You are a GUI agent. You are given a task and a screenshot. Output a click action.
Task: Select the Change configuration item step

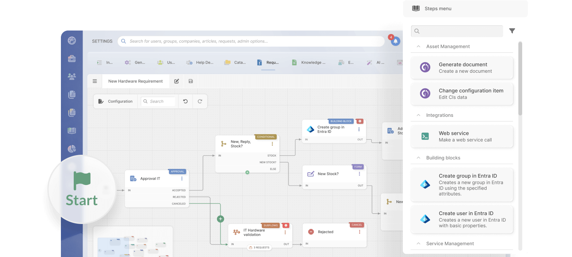pos(462,94)
